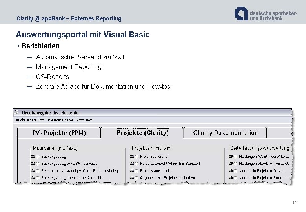Switch to the Projekte (Clarity) tab
Screen dimensions: 306x212
pos(142,133)
